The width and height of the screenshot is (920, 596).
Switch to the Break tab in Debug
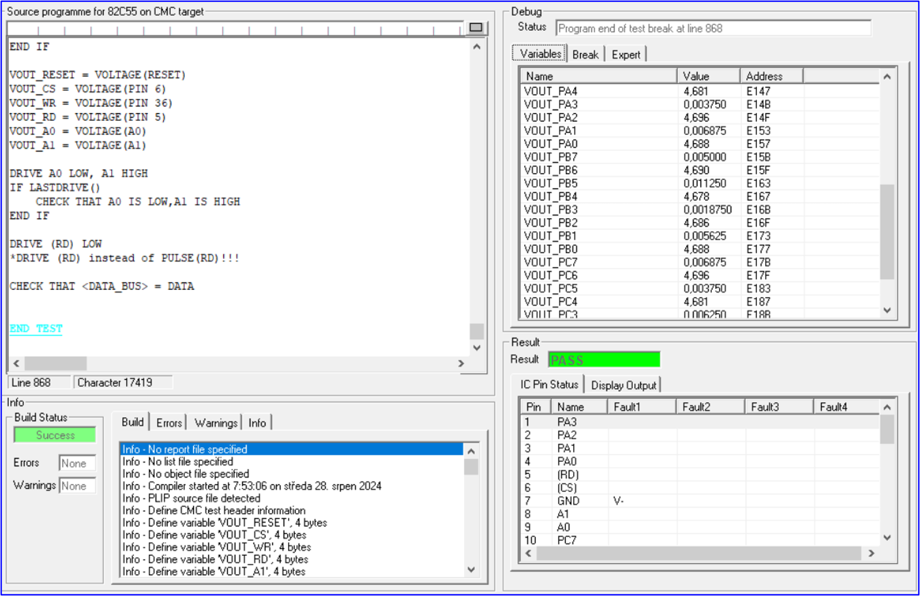[x=585, y=55]
